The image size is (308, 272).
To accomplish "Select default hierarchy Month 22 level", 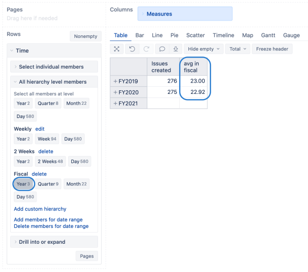I will [x=76, y=103].
